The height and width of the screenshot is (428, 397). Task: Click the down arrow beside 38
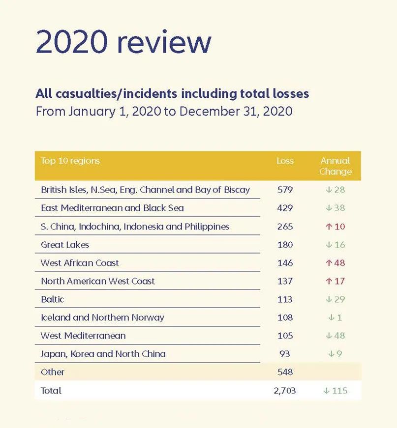pos(329,208)
